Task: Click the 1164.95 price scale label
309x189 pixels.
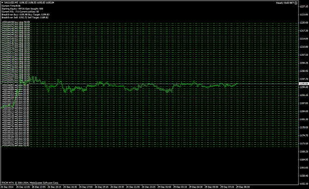Action: pyautogui.click(x=304, y=160)
